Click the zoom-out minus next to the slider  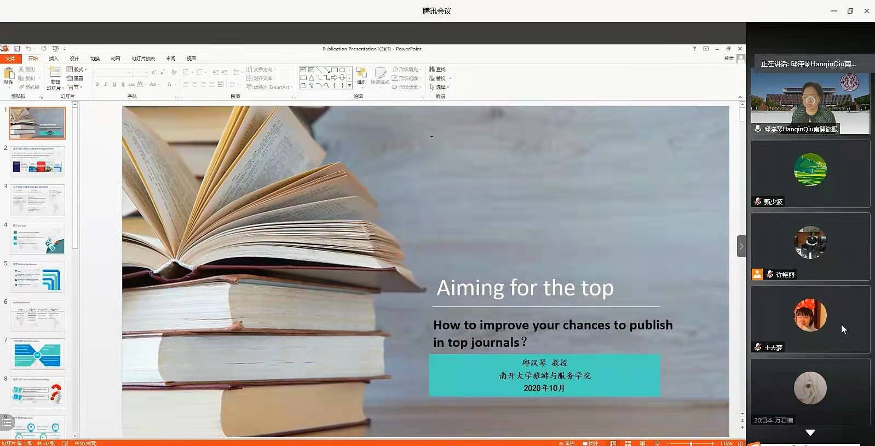point(669,443)
